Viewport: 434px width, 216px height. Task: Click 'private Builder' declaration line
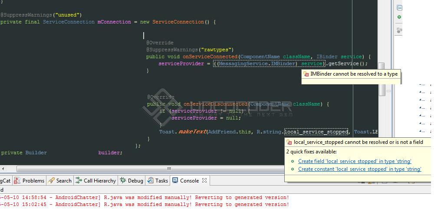[62, 153]
